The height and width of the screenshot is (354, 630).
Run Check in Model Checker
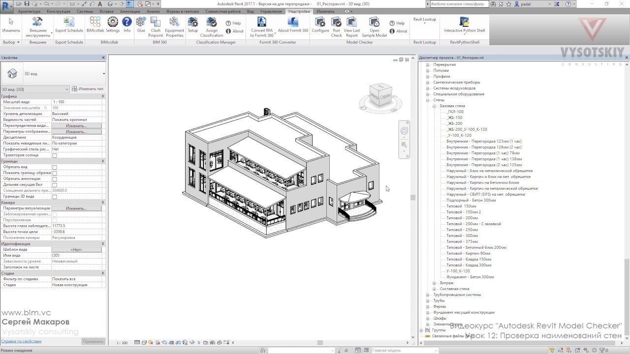point(337,27)
